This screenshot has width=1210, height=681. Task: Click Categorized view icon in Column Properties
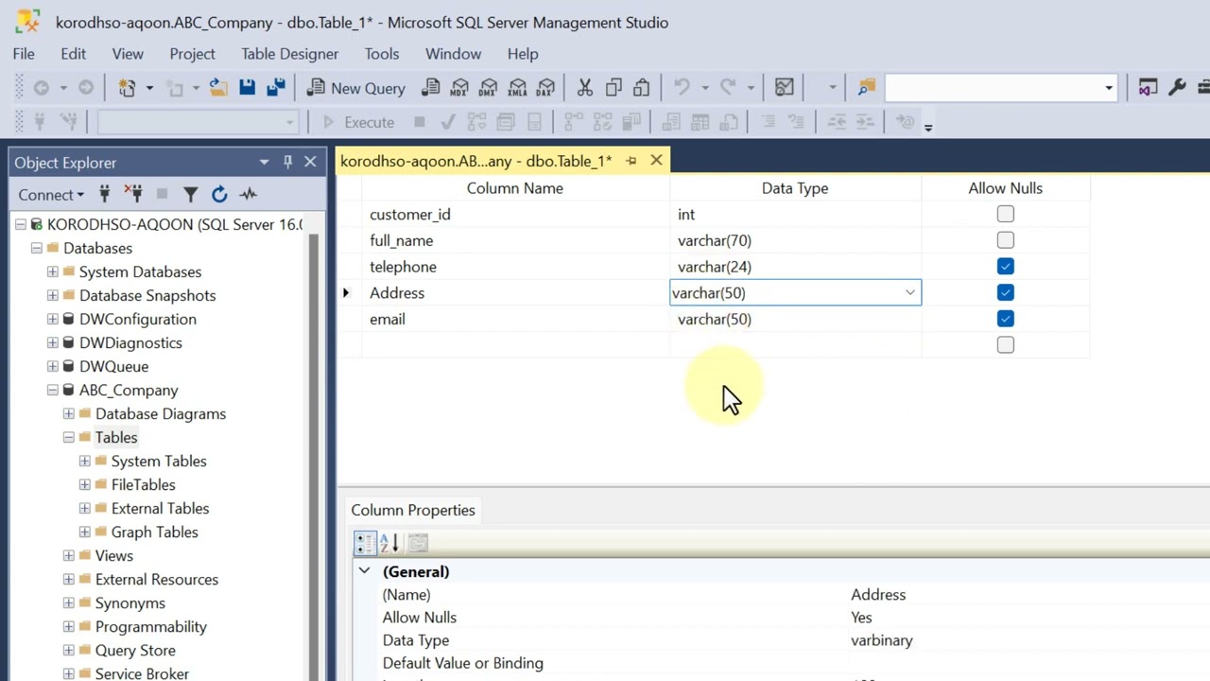364,543
